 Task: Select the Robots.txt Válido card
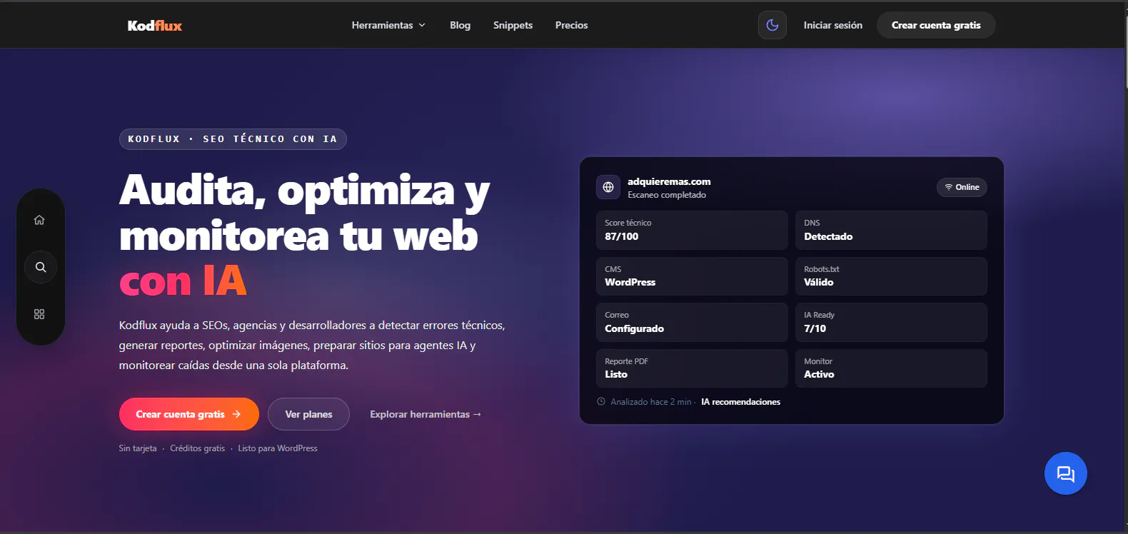click(891, 276)
